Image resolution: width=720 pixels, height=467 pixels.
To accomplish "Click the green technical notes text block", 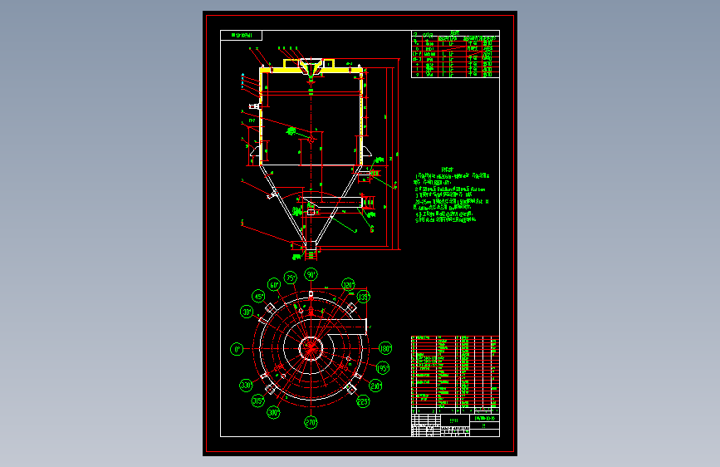I will click(x=451, y=195).
